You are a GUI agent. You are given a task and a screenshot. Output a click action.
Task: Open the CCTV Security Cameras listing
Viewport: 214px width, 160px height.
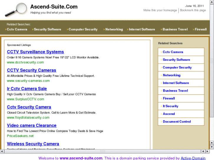point(31,70)
